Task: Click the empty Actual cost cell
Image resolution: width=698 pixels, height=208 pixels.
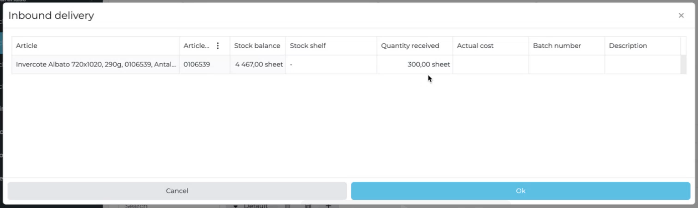Action: [490, 65]
